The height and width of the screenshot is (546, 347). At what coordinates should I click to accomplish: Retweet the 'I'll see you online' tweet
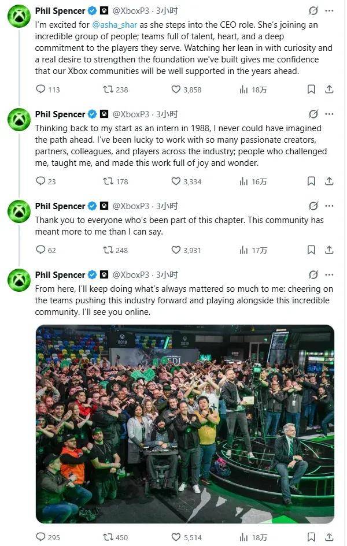pyautogui.click(x=108, y=537)
